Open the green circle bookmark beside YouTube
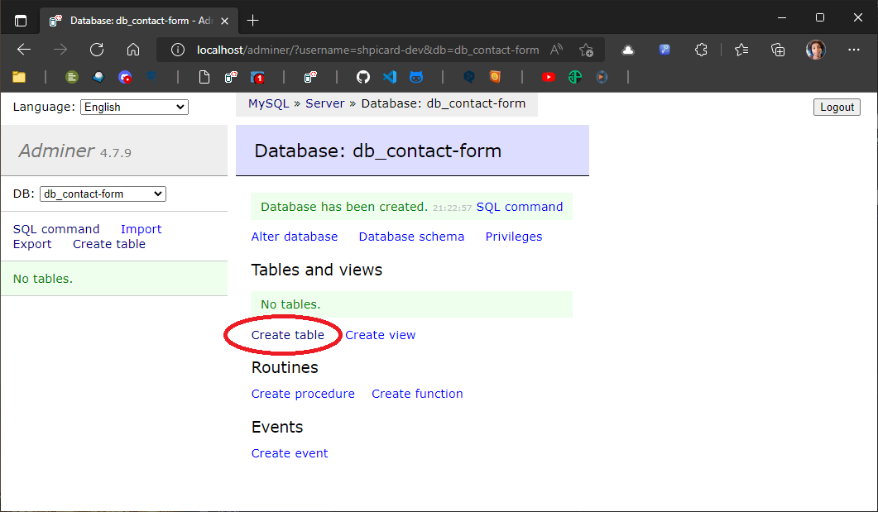 pyautogui.click(x=575, y=77)
